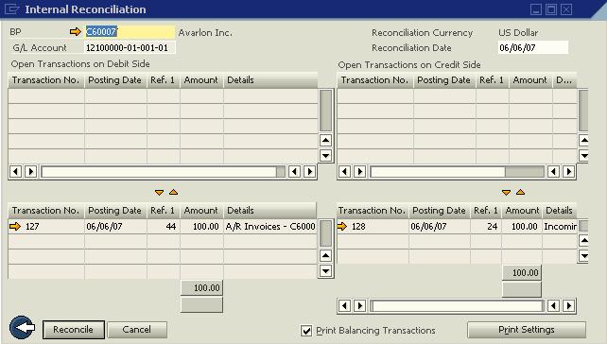Click Transaction No. header in upper debit table

(45, 80)
